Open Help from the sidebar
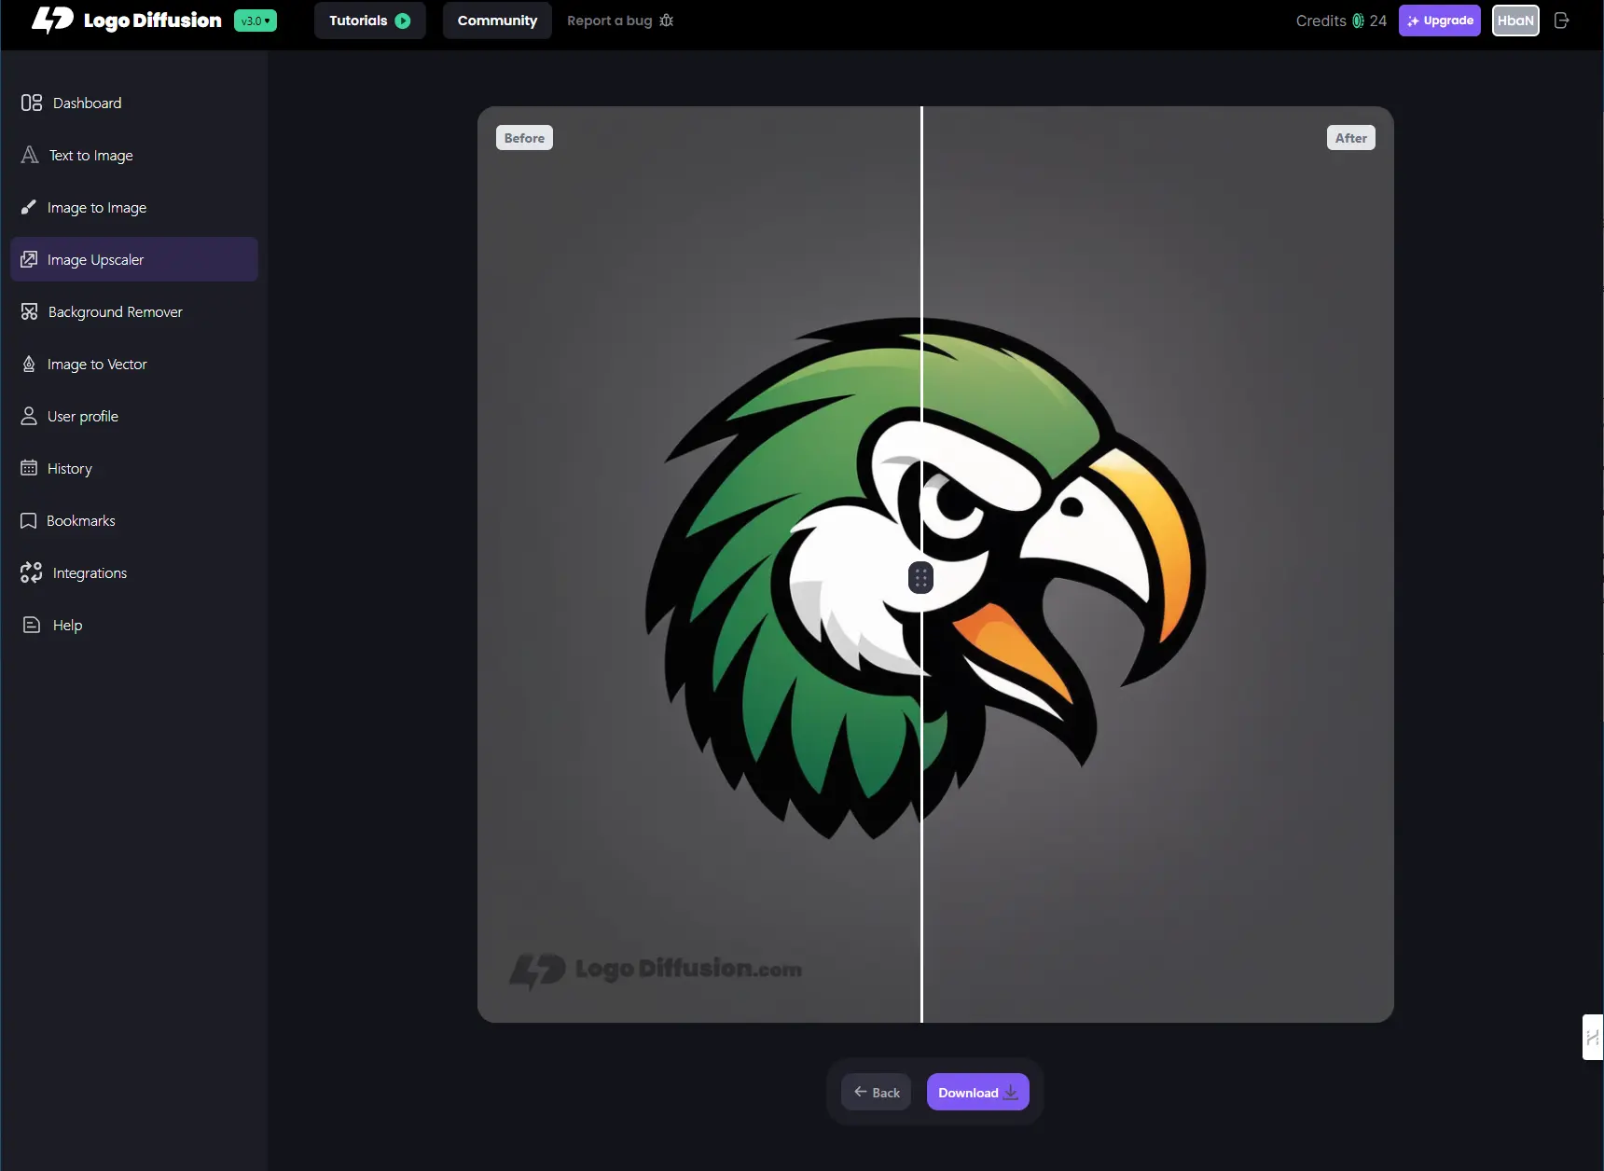The height and width of the screenshot is (1171, 1604). (x=134, y=625)
